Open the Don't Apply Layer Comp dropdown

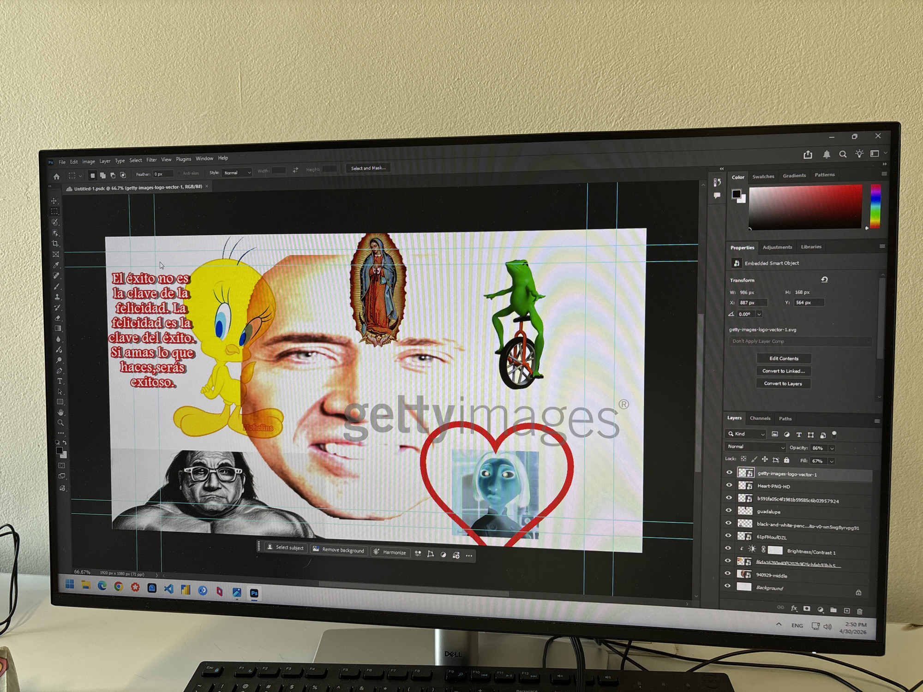pos(800,341)
